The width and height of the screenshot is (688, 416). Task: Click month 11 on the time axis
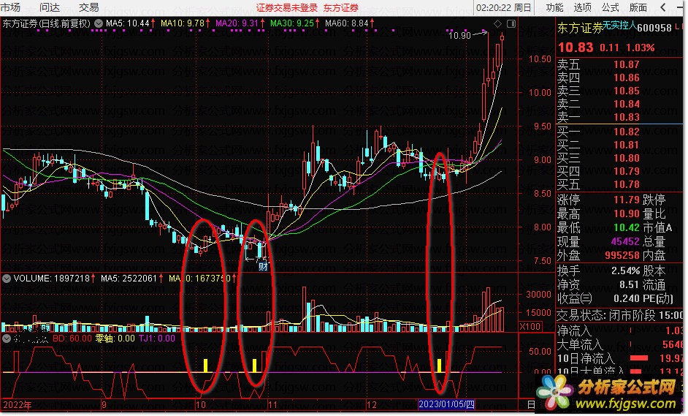272,404
